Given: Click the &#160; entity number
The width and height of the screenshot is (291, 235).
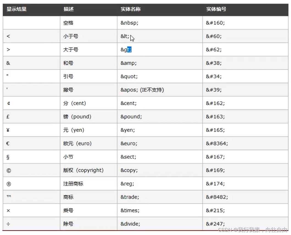Looking at the screenshot, I should pos(215,23).
